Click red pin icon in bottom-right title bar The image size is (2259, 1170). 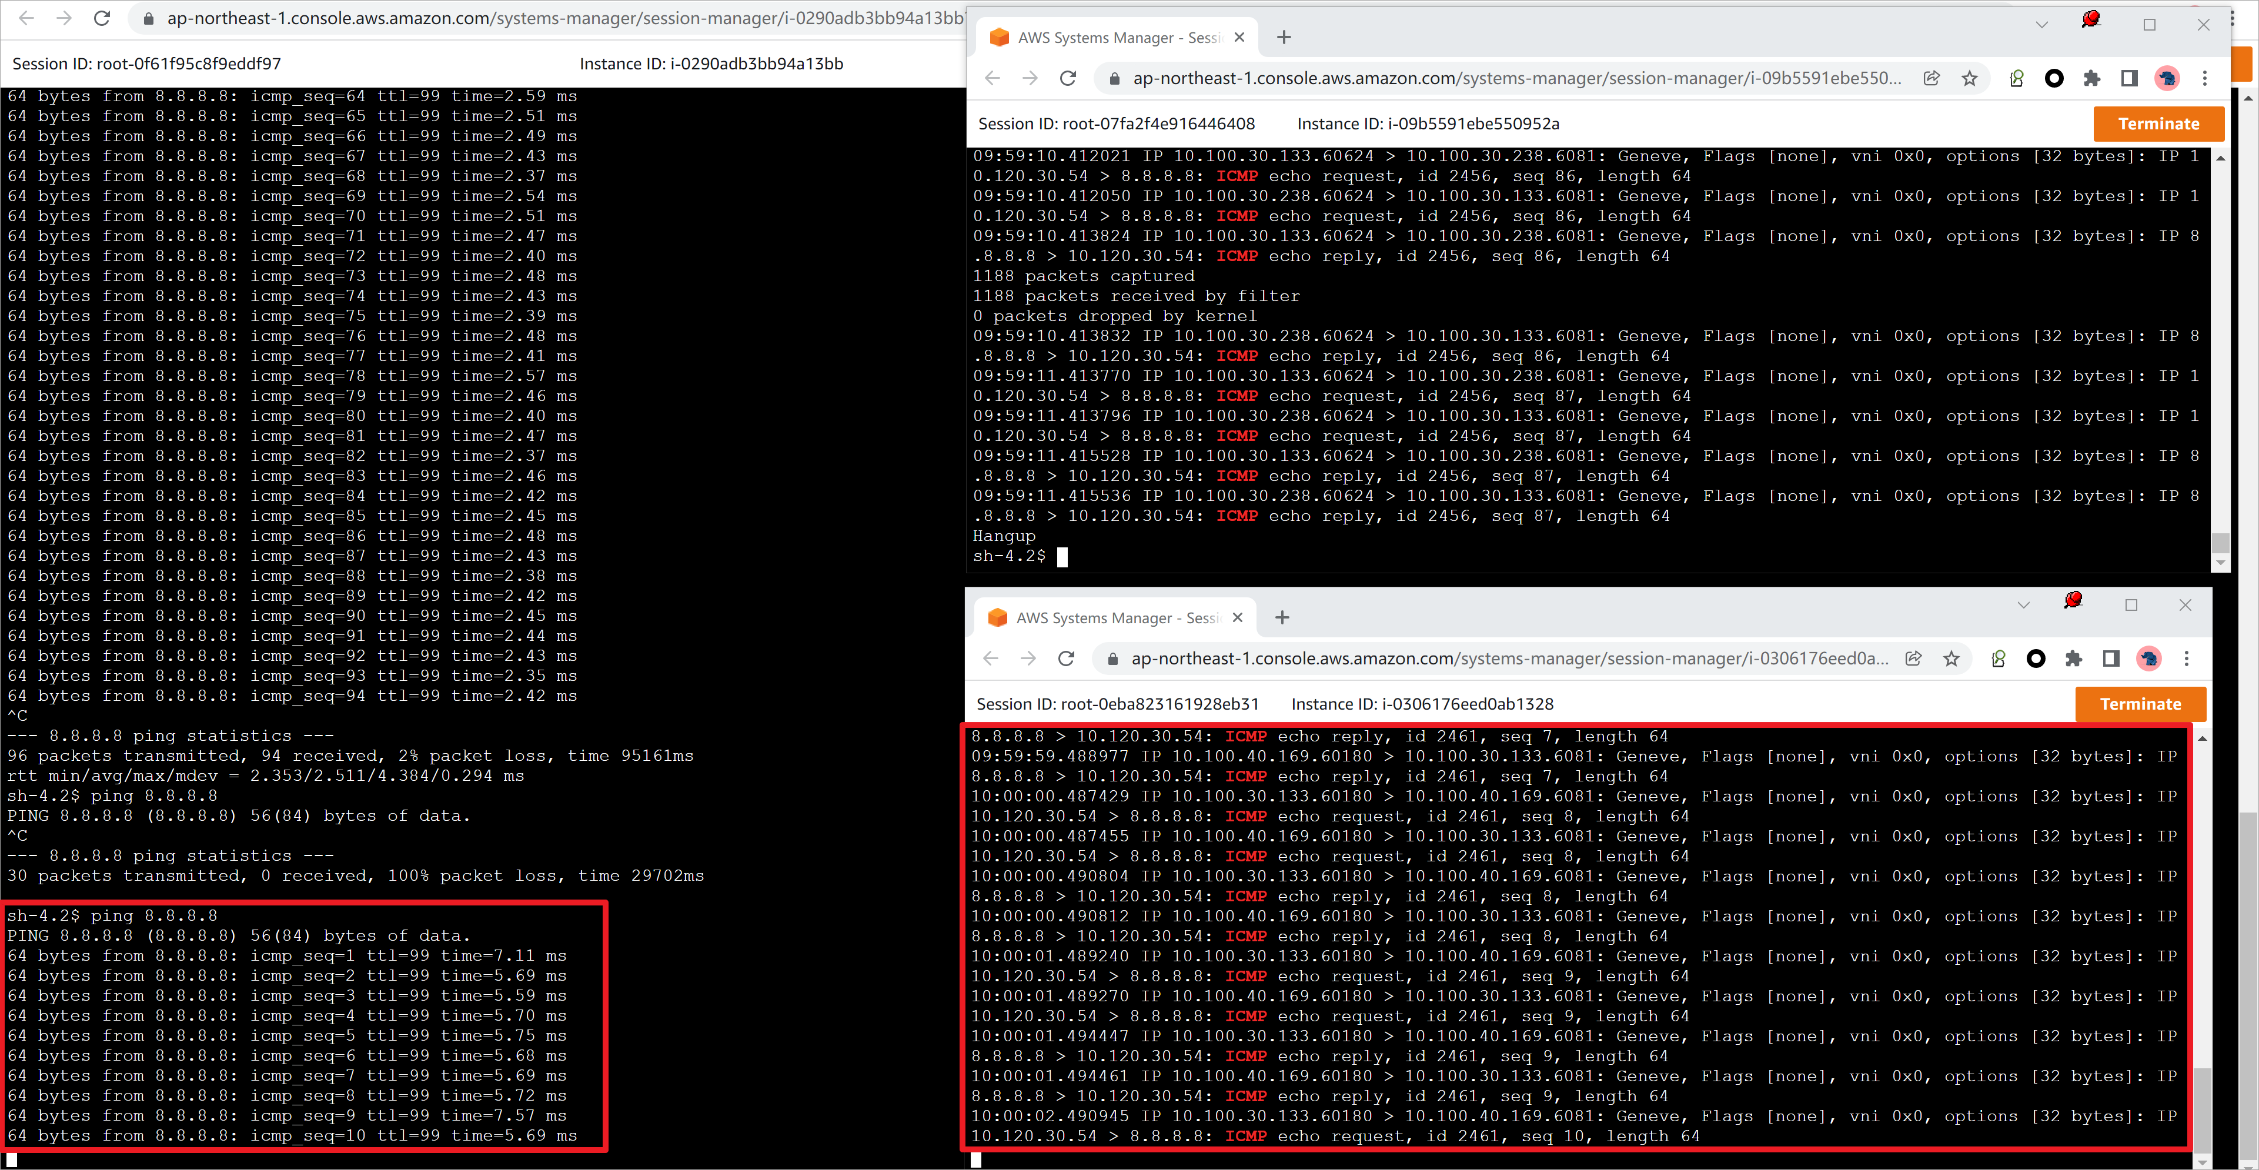[2073, 600]
